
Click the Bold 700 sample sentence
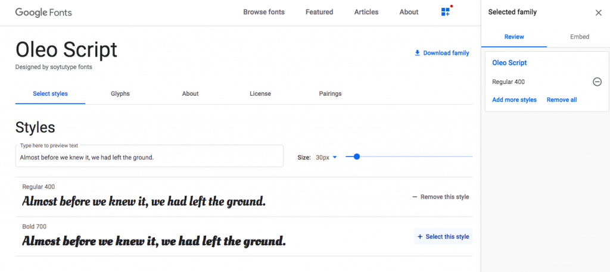coord(154,241)
